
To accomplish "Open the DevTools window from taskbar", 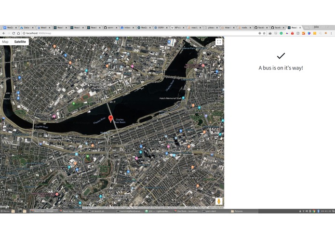I will 187,211.
